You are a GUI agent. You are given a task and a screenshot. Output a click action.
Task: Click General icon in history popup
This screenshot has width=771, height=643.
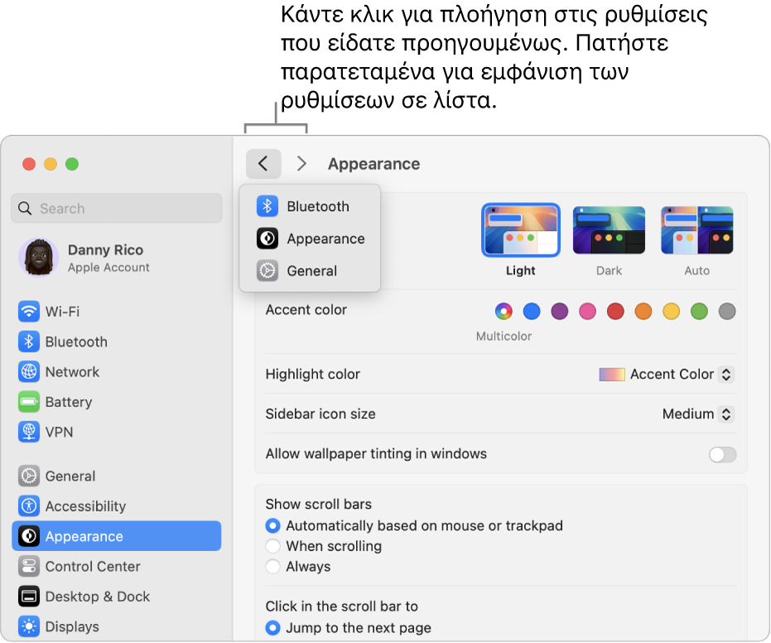coord(267,271)
